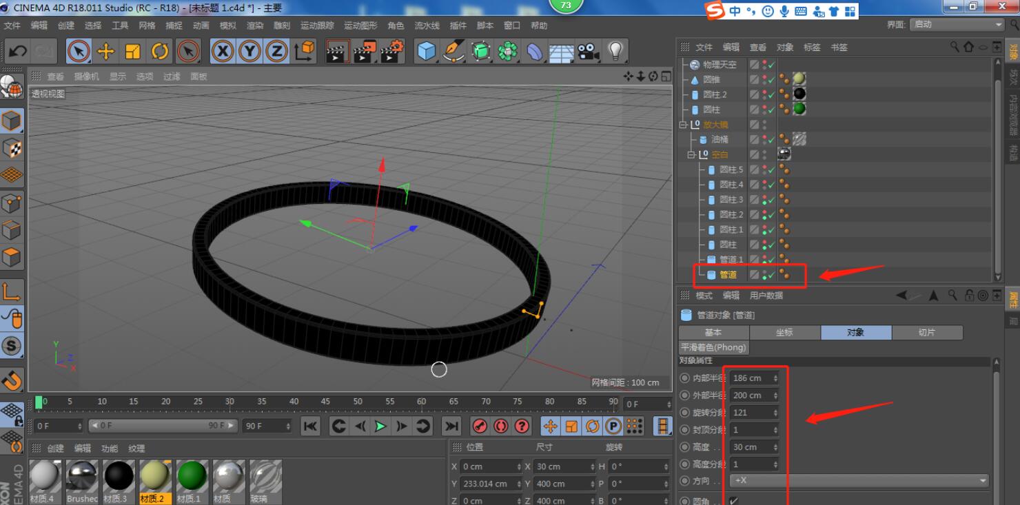Open the 运动图形 menu
The width and height of the screenshot is (1020, 505).
coord(360,25)
